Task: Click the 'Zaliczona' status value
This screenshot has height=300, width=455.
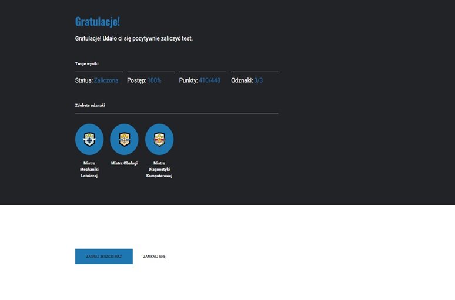Action: point(106,80)
